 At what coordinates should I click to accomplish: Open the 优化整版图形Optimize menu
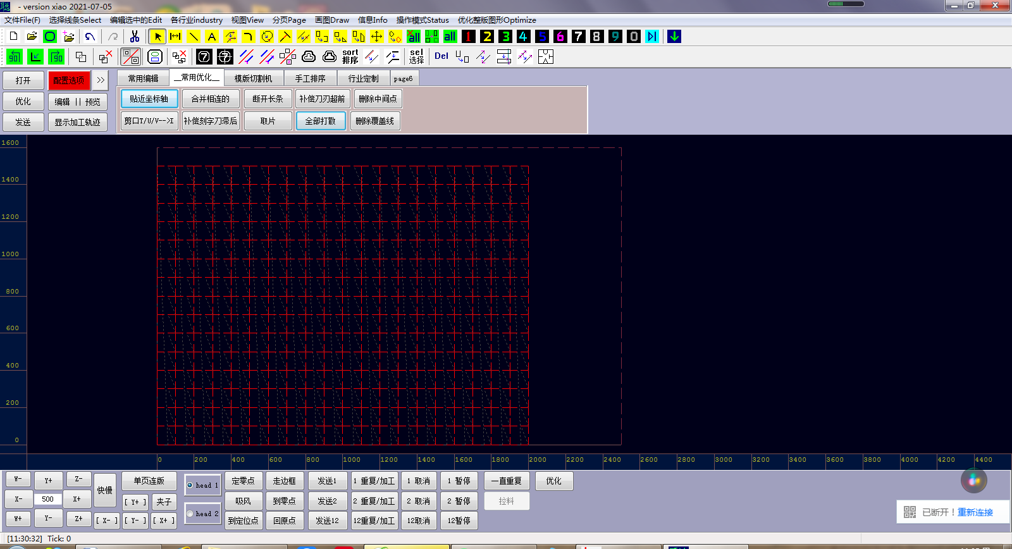point(497,20)
